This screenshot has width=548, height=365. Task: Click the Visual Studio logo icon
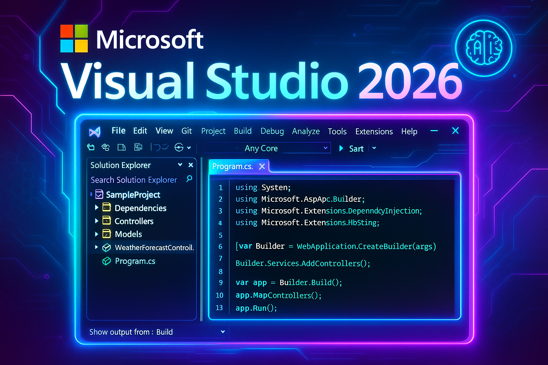(x=95, y=132)
